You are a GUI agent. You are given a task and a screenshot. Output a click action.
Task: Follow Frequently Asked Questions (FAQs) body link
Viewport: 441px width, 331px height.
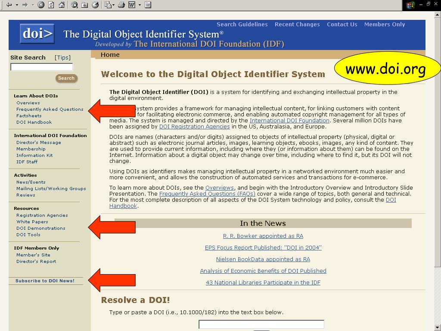[207, 194]
